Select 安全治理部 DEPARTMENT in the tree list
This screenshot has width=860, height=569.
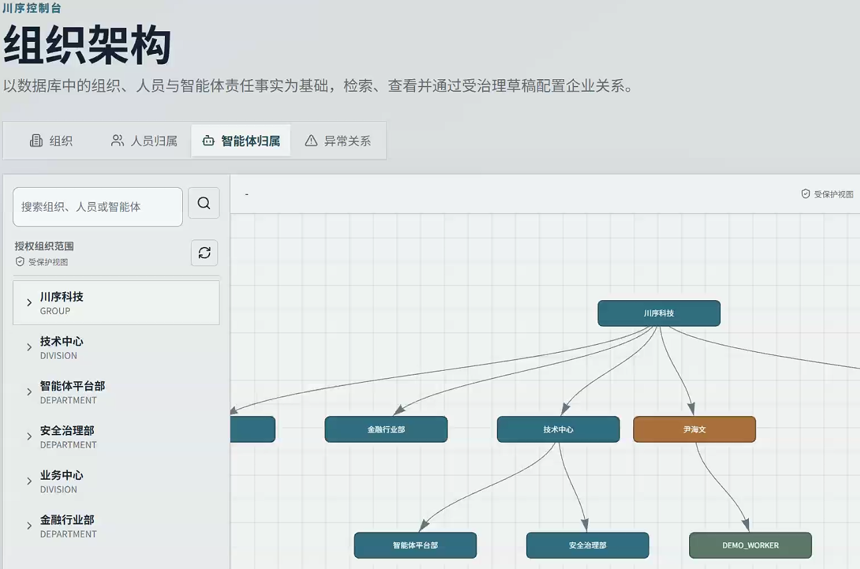[116, 437]
